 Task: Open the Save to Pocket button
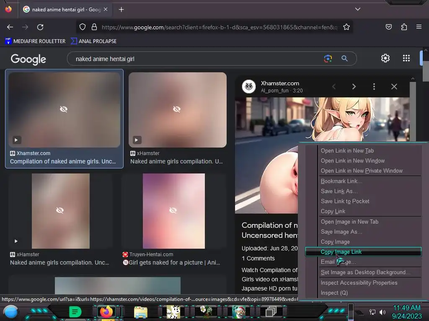[388, 27]
